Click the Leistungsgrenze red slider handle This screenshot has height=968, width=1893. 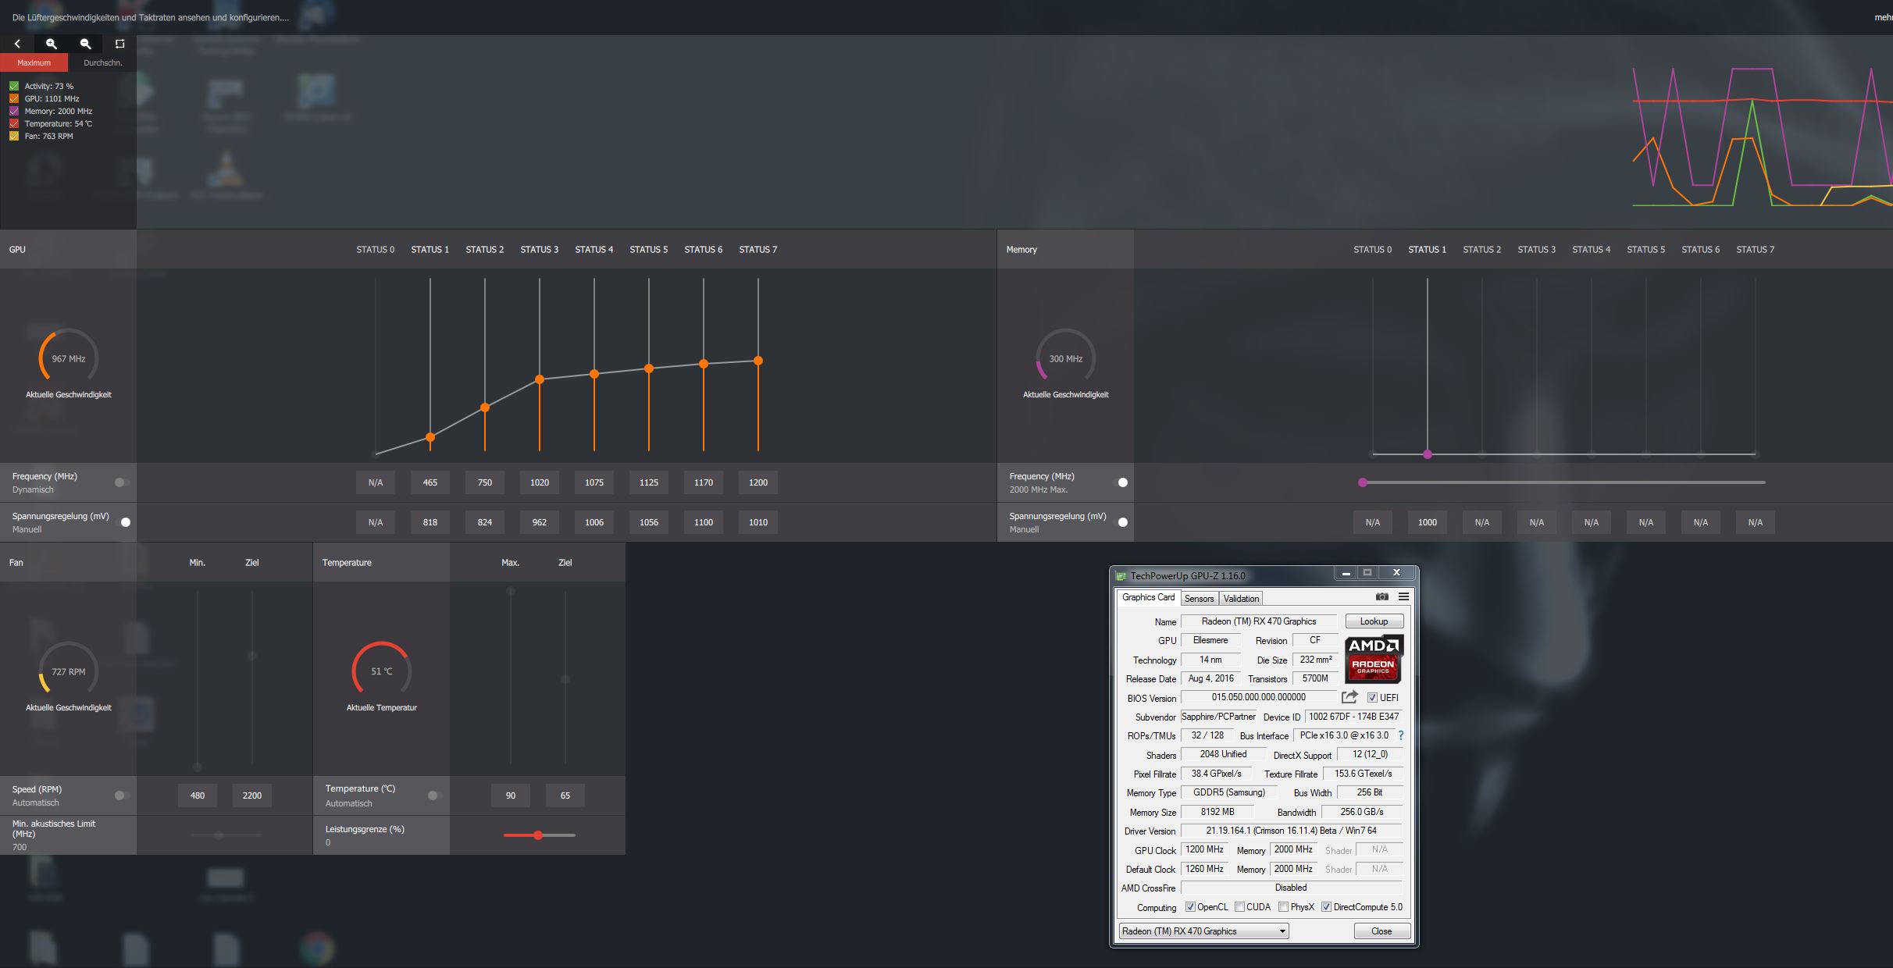tap(538, 835)
